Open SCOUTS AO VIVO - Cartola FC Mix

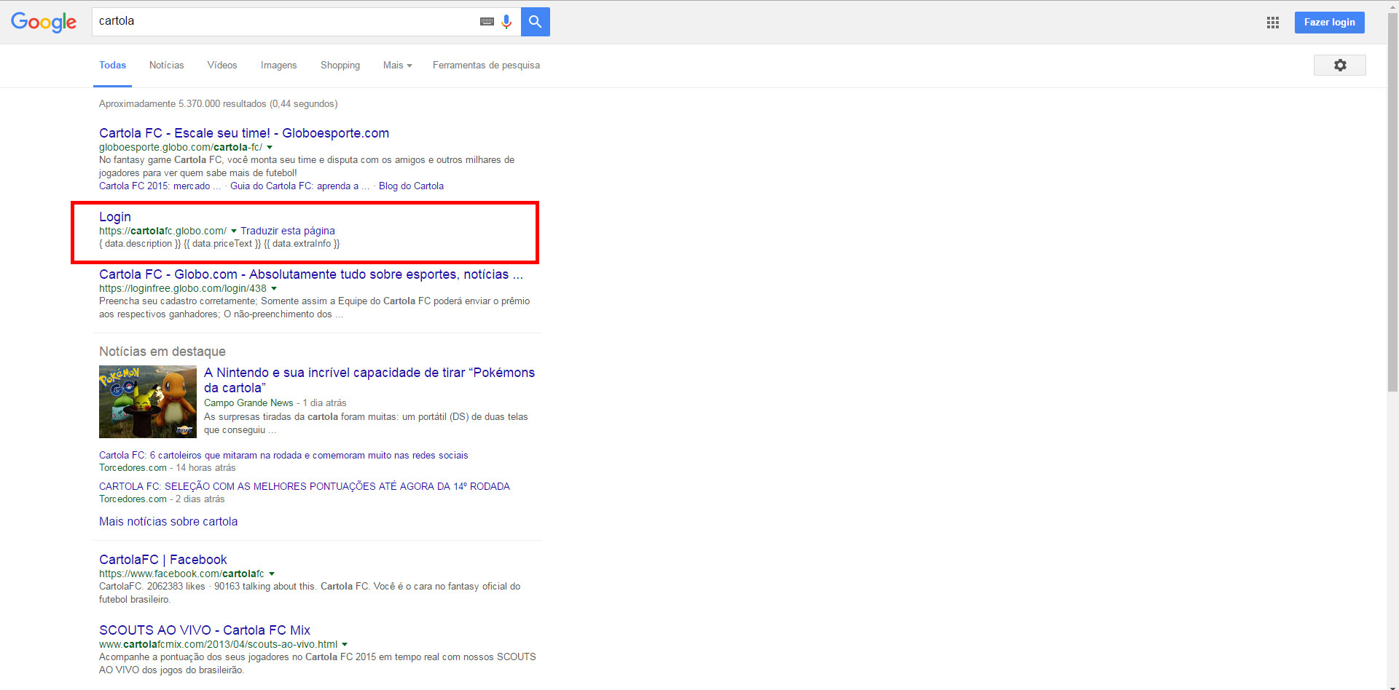pos(205,630)
